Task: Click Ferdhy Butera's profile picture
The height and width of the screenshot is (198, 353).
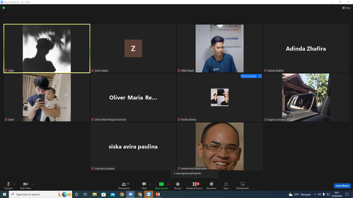Action: point(220,97)
